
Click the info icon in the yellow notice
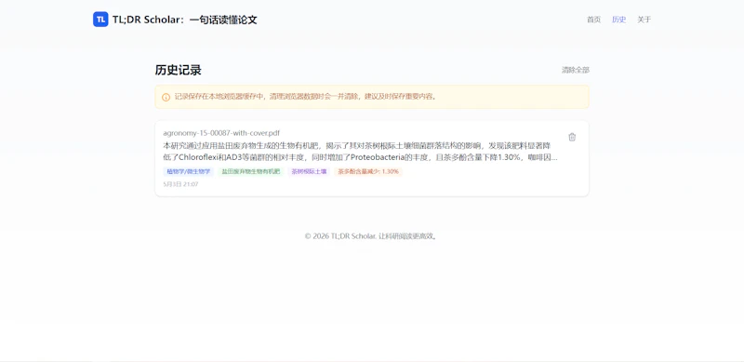(166, 97)
